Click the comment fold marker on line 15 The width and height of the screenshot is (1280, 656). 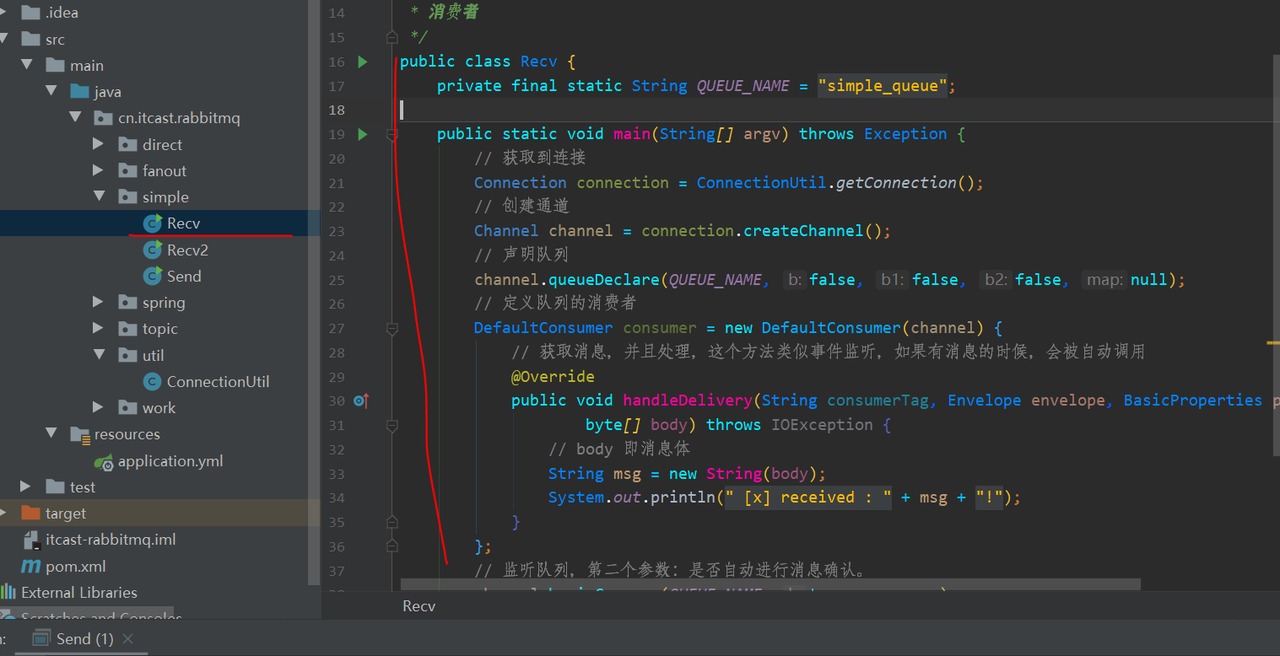click(392, 37)
